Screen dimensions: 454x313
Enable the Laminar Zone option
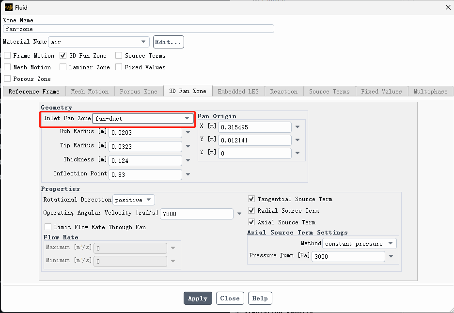tap(63, 67)
